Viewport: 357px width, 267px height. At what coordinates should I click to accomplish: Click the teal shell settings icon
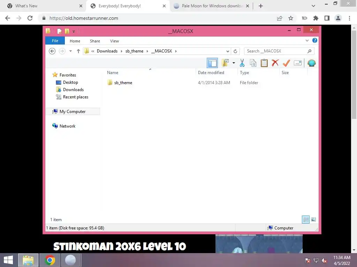point(311,63)
